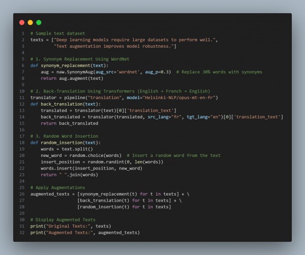The image size is (305, 255).
Task: Click 'return back_translated' on line 15
Action: (70, 123)
